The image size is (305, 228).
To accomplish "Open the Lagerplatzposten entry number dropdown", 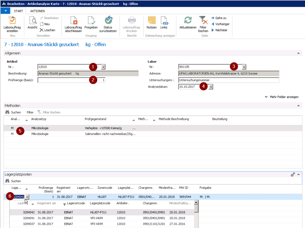I will pos(27,197).
